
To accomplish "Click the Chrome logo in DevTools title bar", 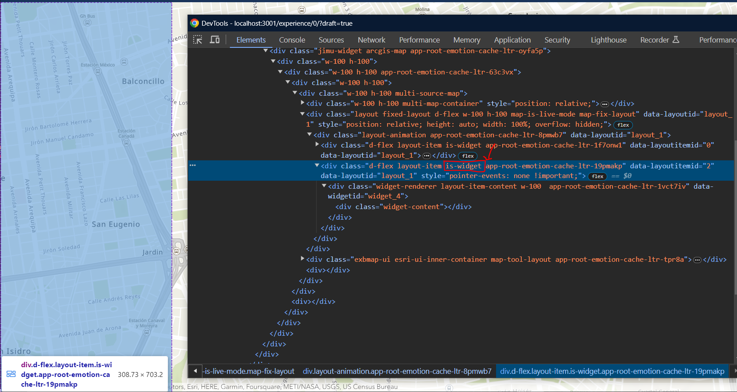I will pyautogui.click(x=194, y=23).
